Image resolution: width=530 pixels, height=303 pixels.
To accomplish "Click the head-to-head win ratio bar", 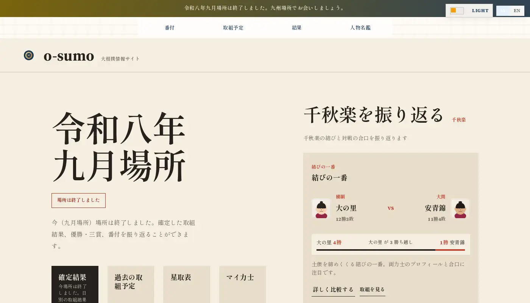I will [x=391, y=250].
